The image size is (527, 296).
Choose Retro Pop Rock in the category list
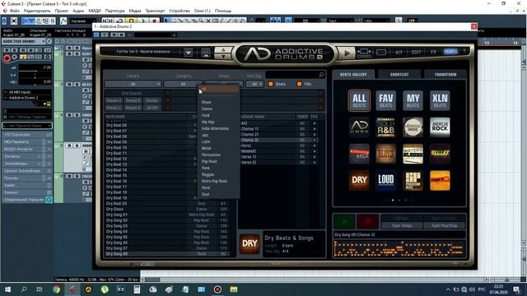pyautogui.click(x=218, y=181)
